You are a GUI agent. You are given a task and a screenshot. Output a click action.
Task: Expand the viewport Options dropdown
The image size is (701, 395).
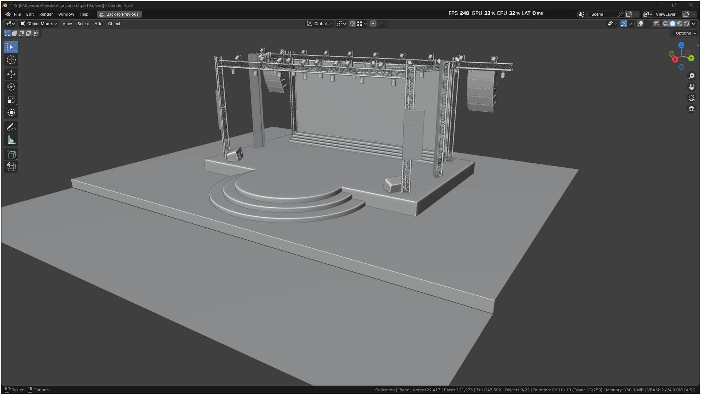pos(685,33)
